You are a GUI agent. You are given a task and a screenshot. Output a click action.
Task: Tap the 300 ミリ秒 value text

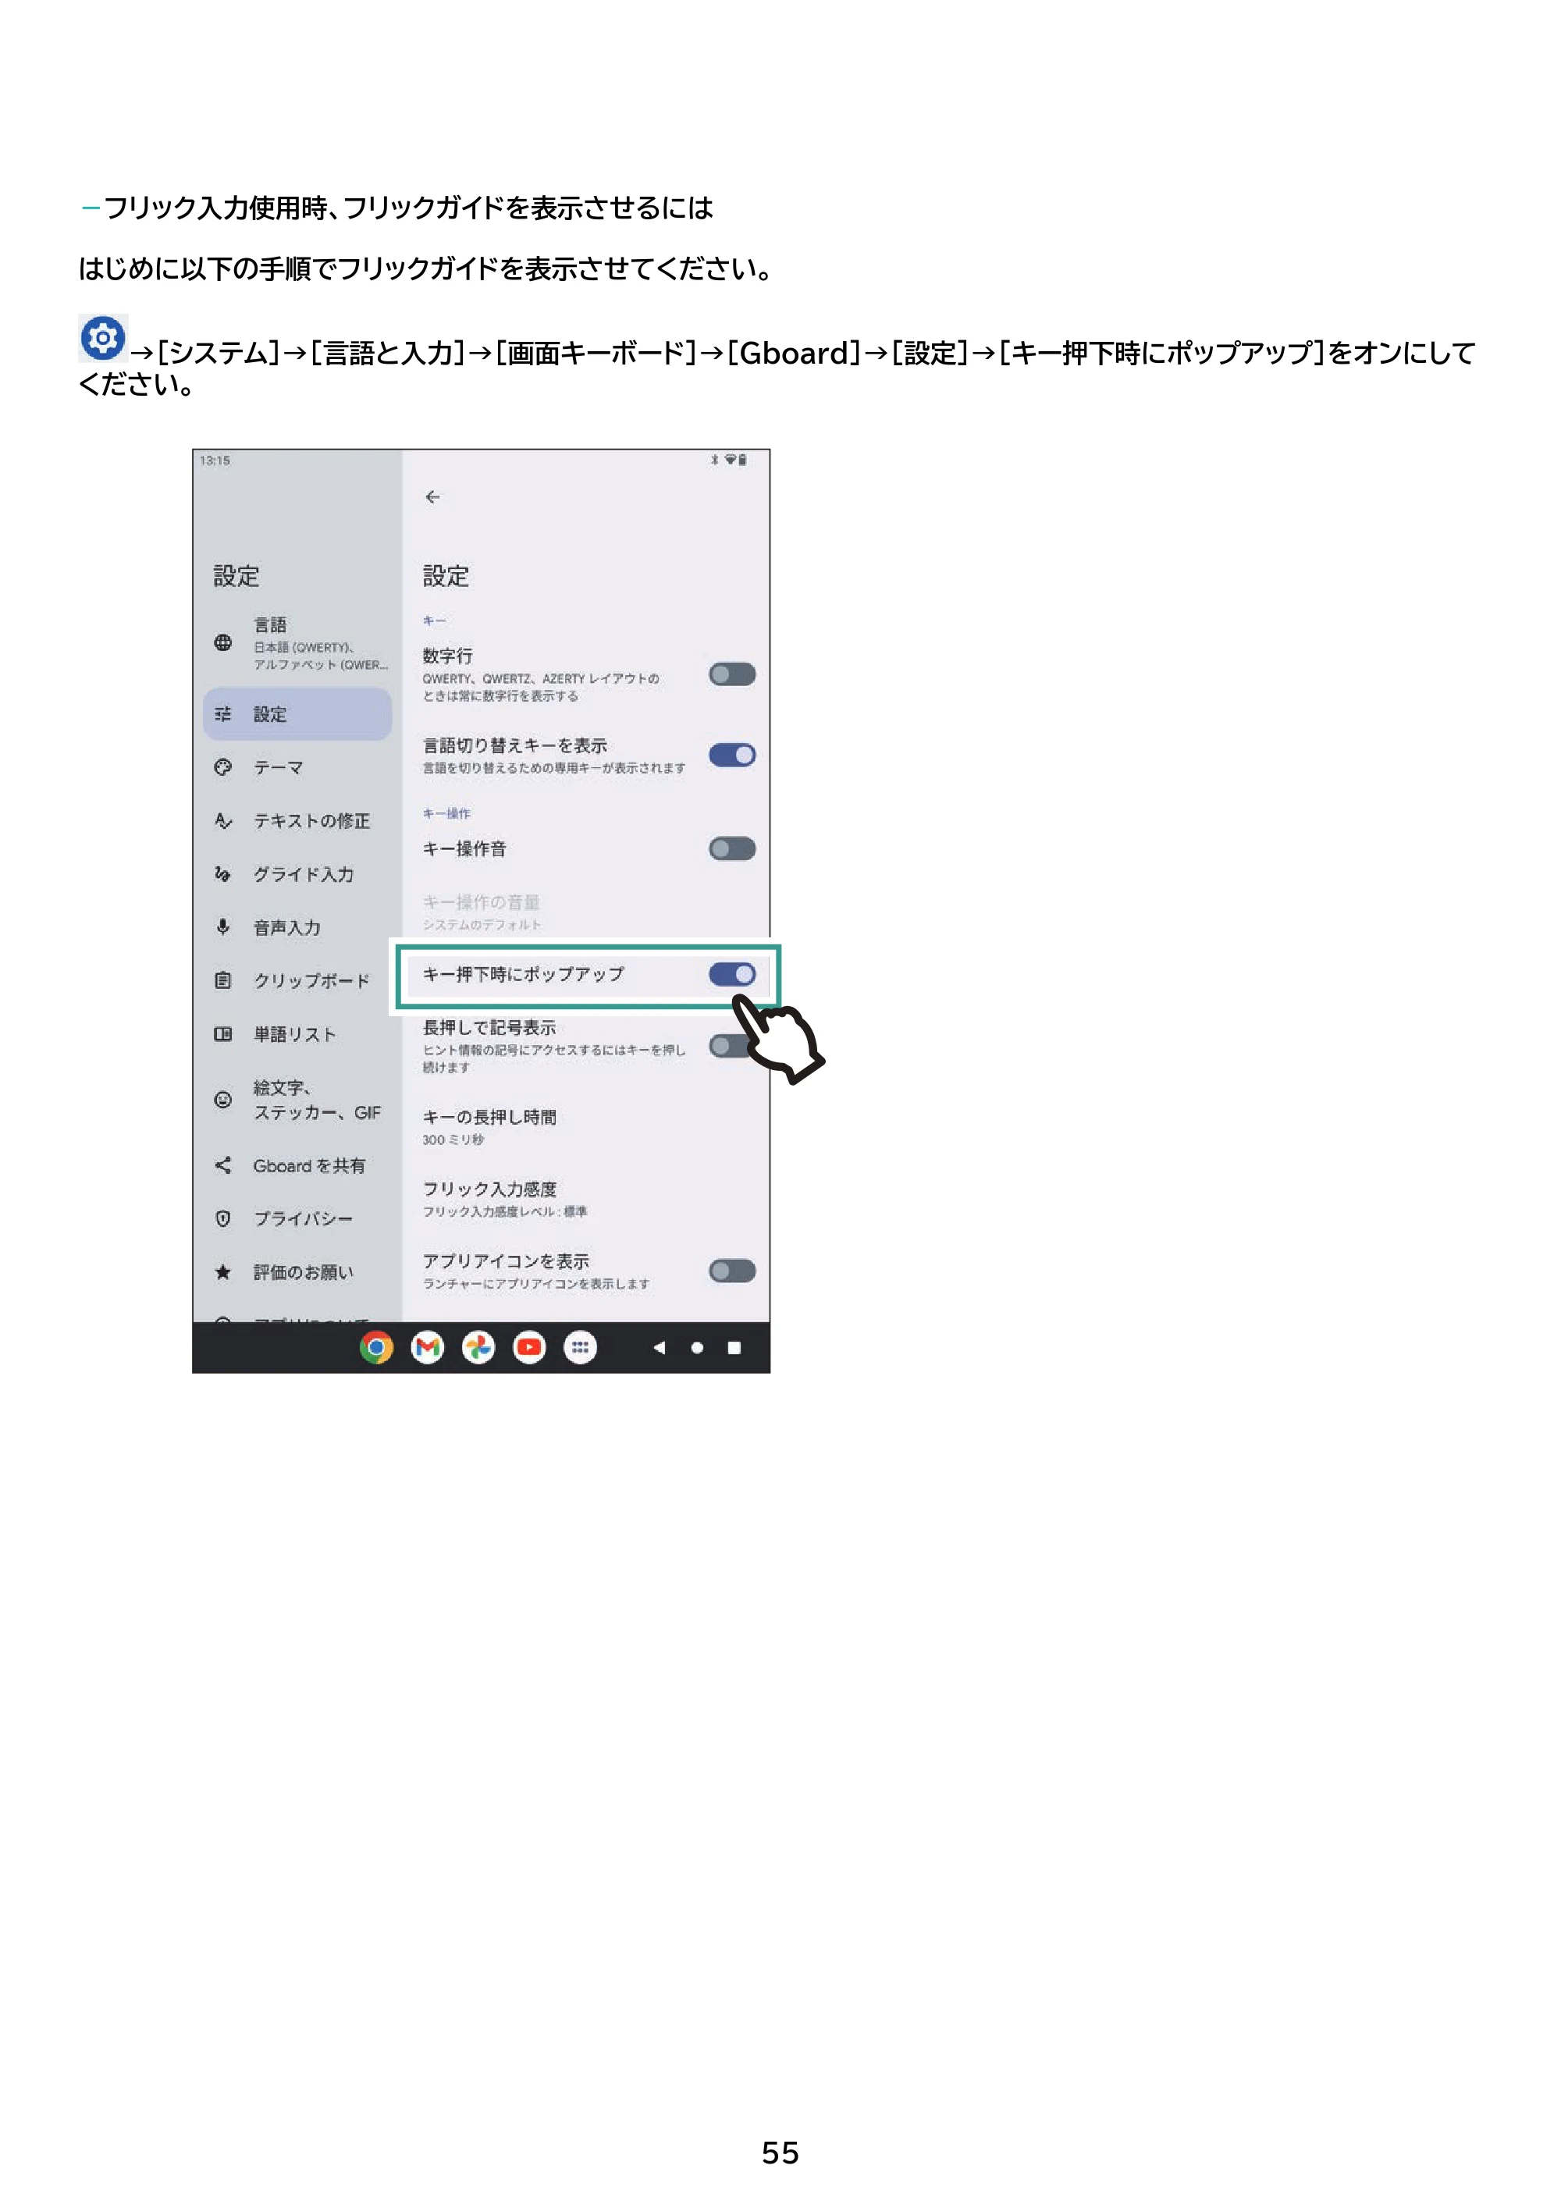tap(453, 1140)
